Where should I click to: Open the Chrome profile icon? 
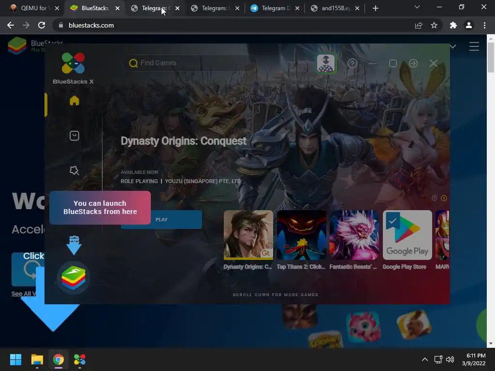(x=469, y=25)
